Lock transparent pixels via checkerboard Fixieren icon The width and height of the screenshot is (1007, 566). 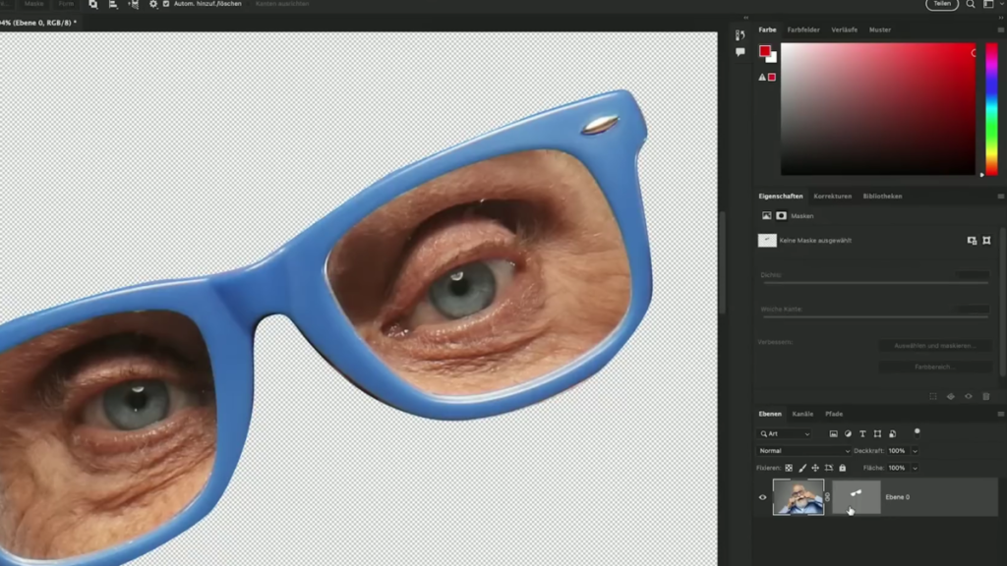point(788,468)
